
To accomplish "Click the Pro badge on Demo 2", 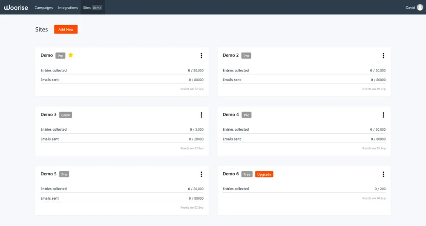I will (246, 56).
